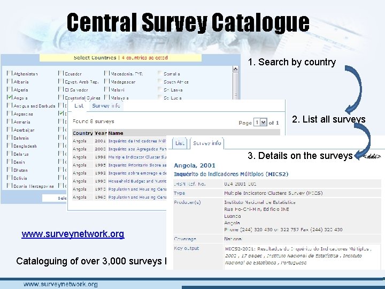The image size is (385, 289).
Task: Open the Angola 2000 Inquérito aos Agregados survey
Action: [137, 149]
